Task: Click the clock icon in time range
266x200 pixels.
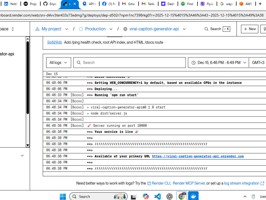Action: click(x=193, y=63)
